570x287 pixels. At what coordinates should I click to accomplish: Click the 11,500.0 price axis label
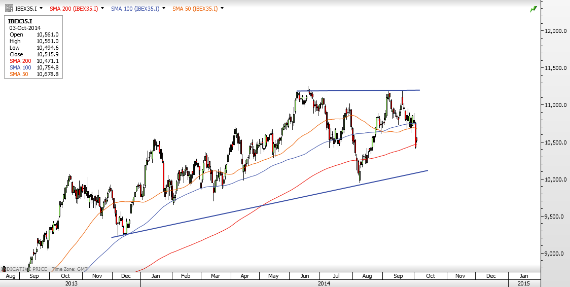pyautogui.click(x=555, y=68)
